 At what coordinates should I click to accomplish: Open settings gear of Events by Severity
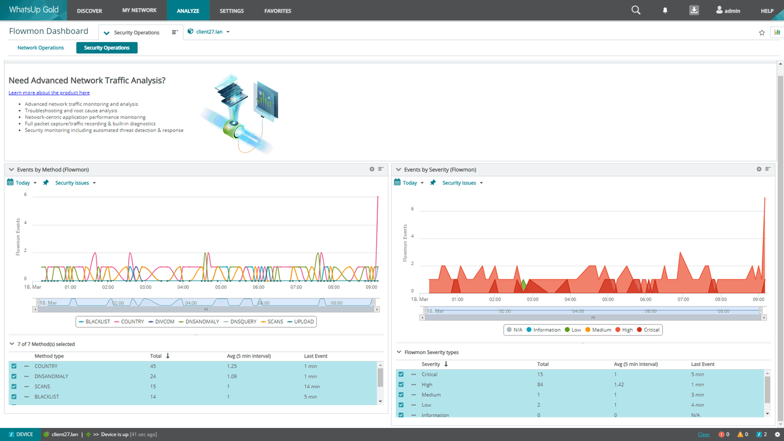[759, 169]
